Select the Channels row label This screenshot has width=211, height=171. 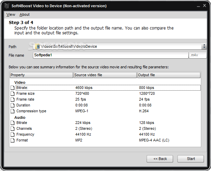coord(24,128)
